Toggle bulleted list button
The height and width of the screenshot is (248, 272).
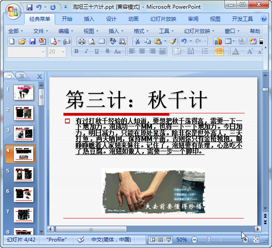[x=219, y=51]
